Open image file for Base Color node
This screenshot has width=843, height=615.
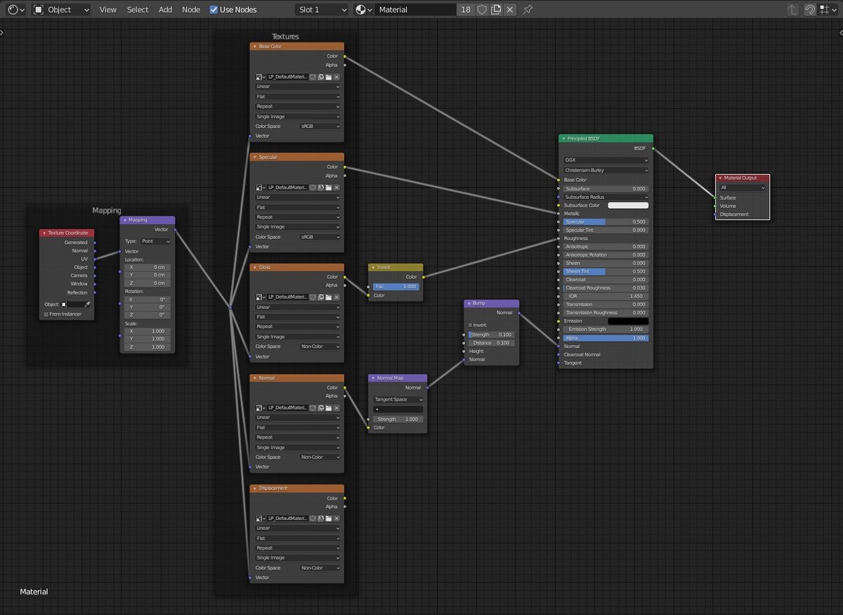point(328,77)
